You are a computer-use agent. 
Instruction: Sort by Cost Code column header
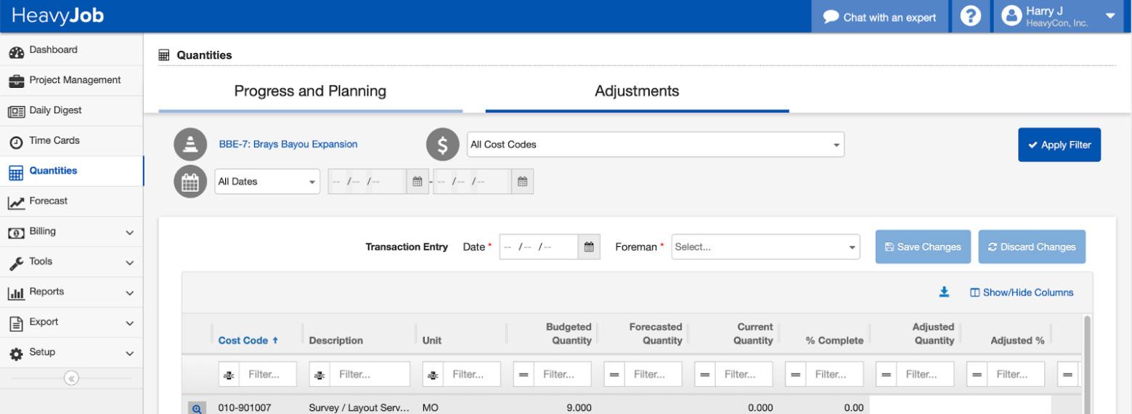tap(249, 341)
